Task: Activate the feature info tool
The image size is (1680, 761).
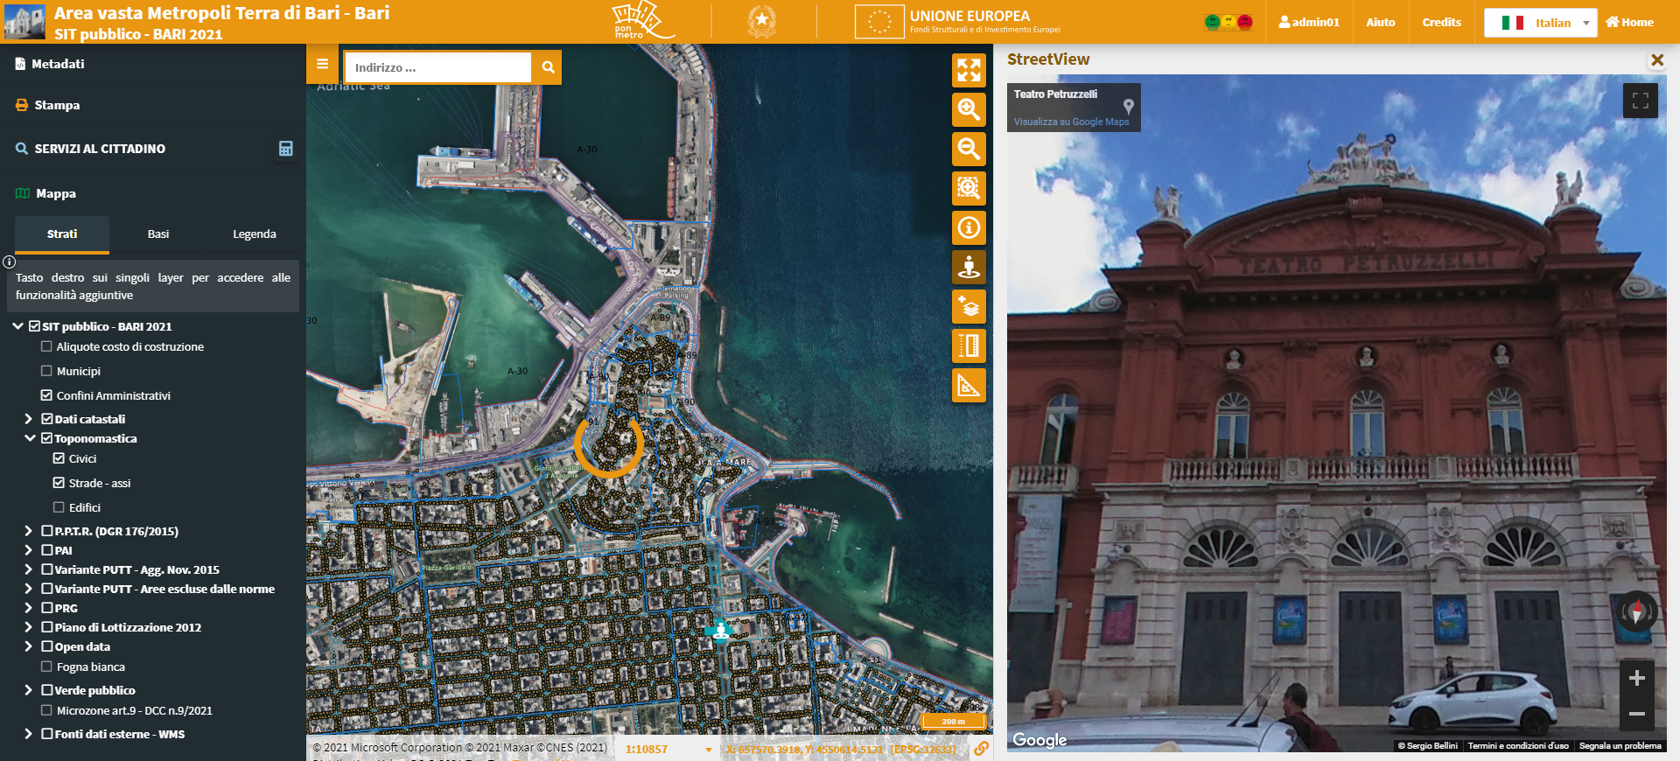Action: [x=969, y=227]
